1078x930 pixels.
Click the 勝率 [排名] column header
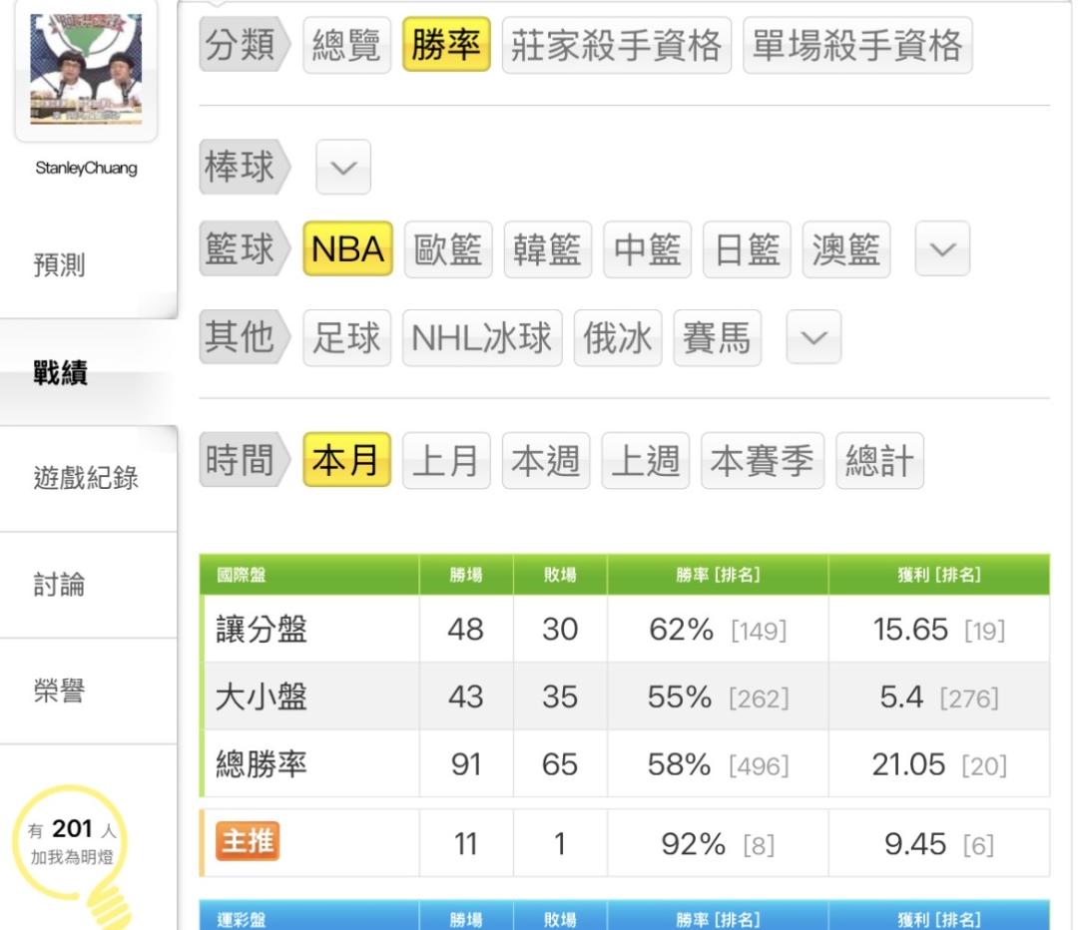(718, 575)
